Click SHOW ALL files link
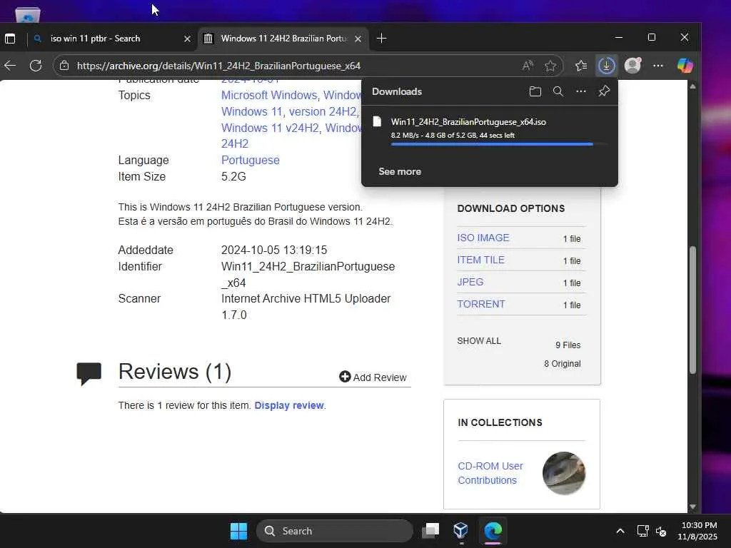This screenshot has width=731, height=548. coord(479,341)
